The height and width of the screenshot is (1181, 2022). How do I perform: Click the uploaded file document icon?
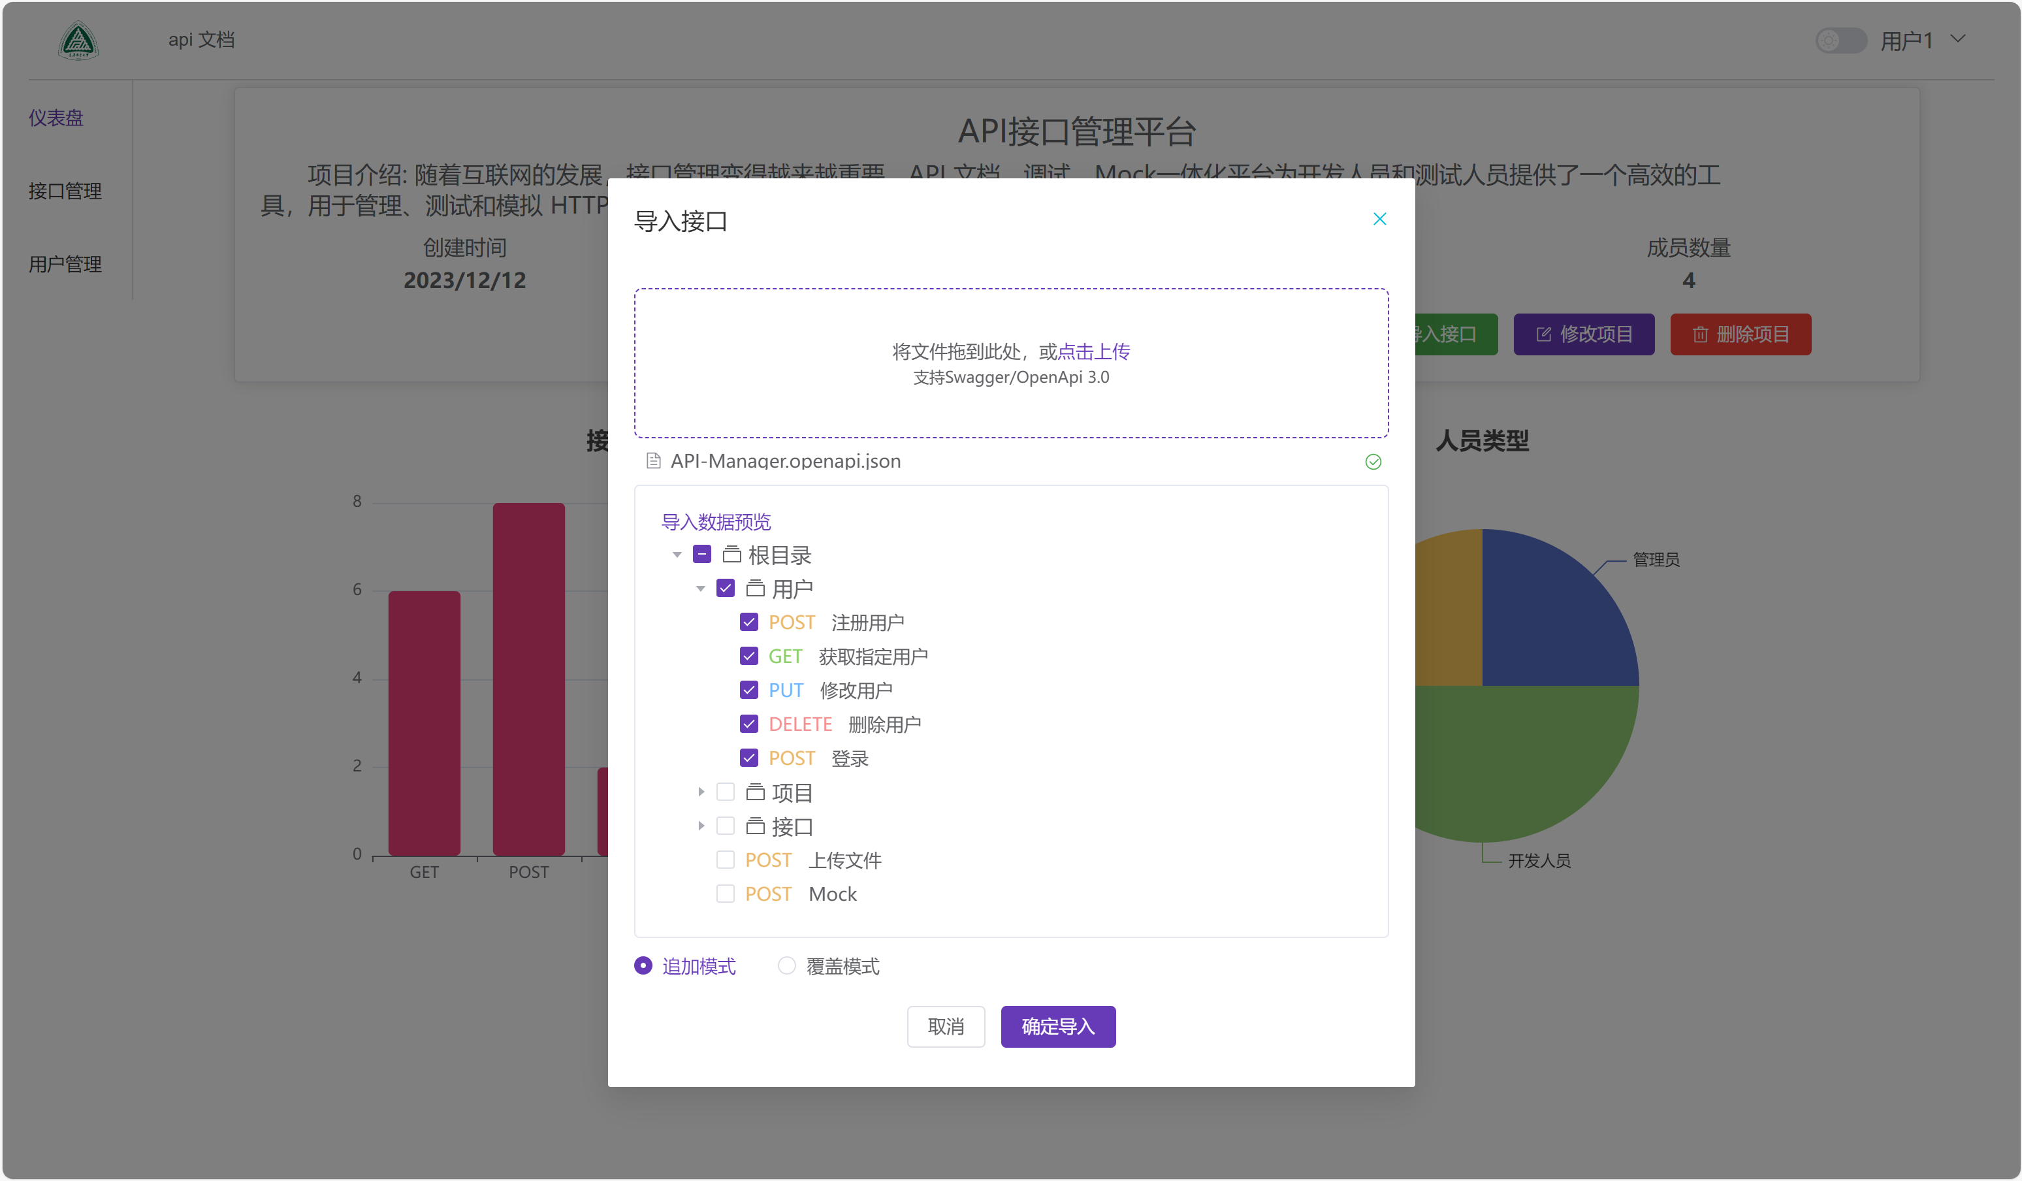(653, 461)
